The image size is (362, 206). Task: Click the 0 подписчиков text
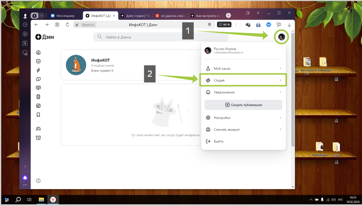click(103, 66)
